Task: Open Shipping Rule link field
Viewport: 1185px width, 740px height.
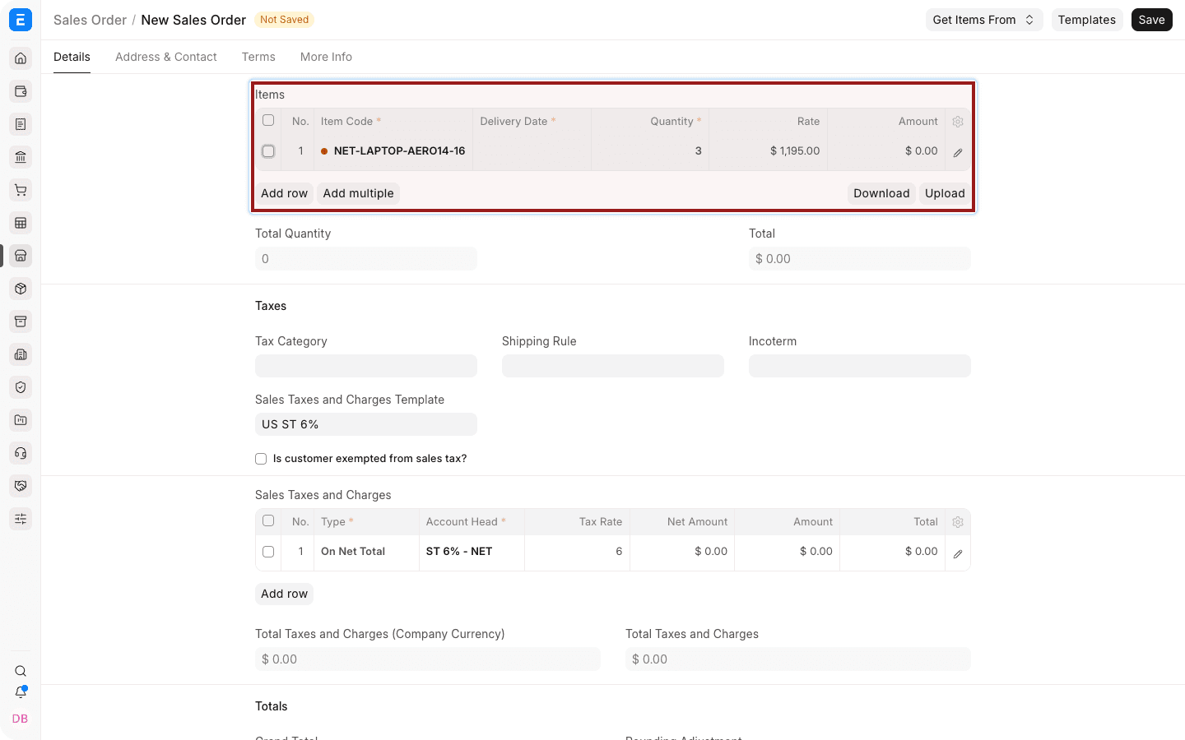Action: [613, 366]
